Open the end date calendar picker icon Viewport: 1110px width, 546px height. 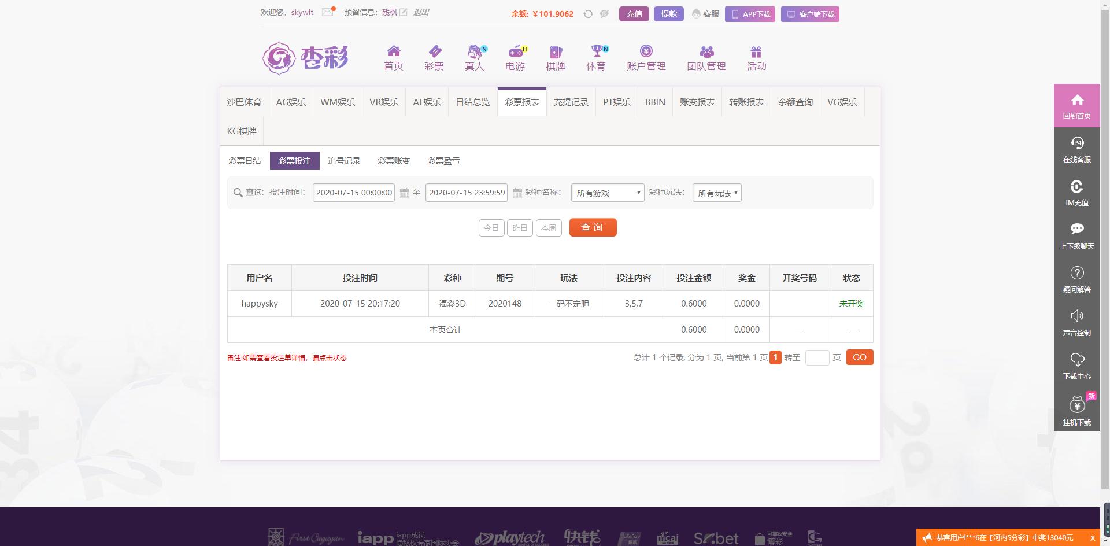(517, 193)
